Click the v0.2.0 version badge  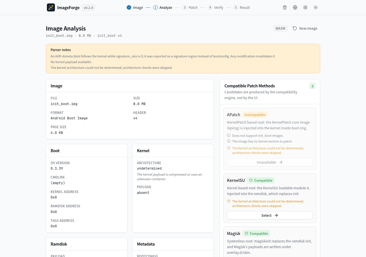tap(88, 8)
